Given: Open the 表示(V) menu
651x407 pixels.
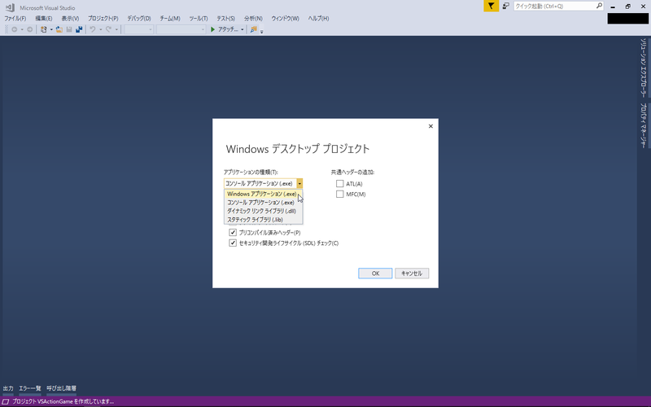Looking at the screenshot, I should [x=70, y=18].
